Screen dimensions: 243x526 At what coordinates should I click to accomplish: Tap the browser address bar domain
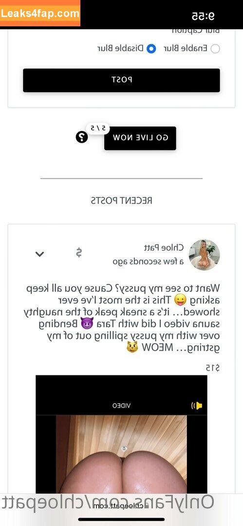tap(122, 506)
